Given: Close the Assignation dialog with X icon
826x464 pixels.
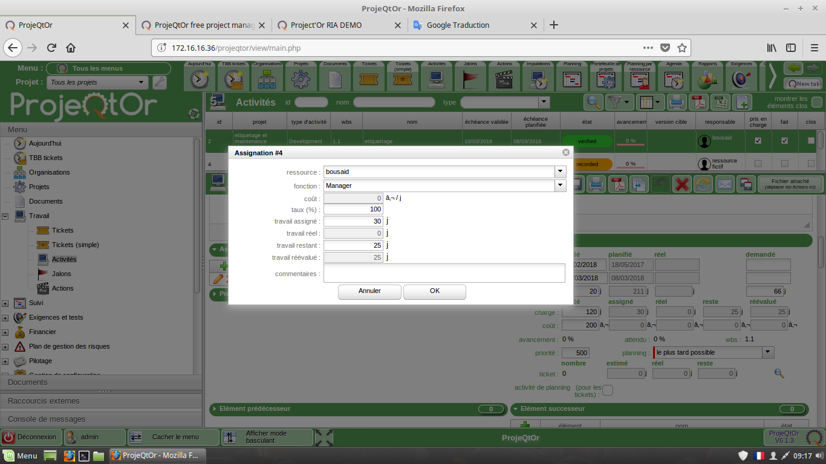Looking at the screenshot, I should click(x=565, y=153).
